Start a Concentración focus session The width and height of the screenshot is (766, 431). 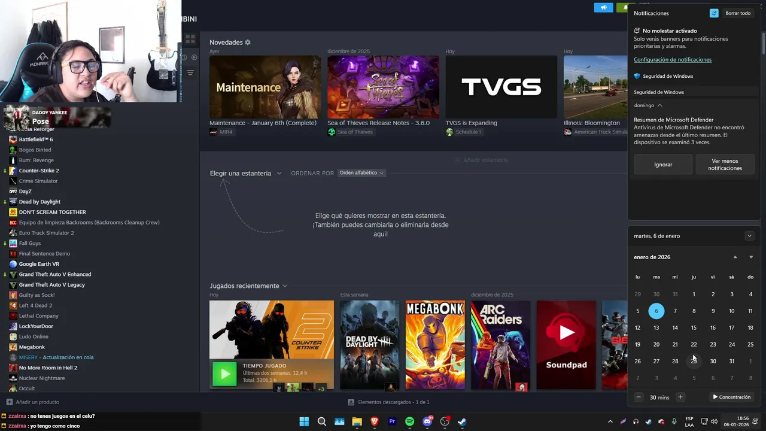731,397
